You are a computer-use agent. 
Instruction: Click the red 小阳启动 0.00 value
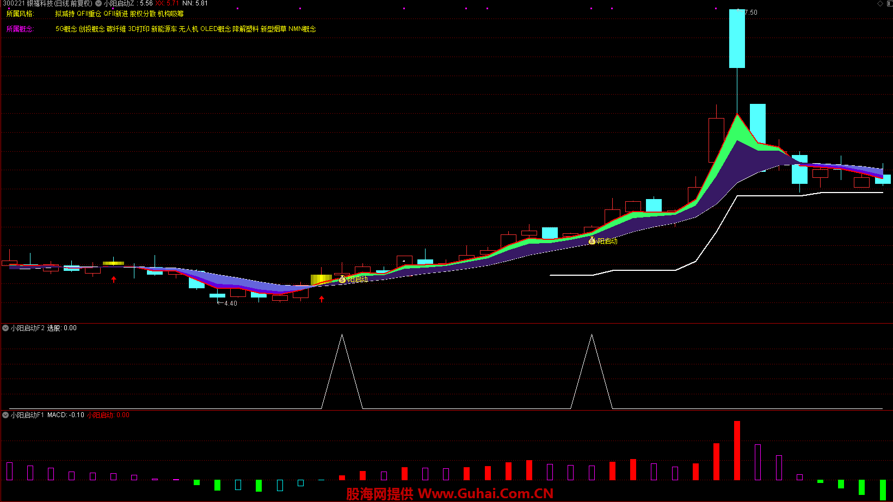108,415
